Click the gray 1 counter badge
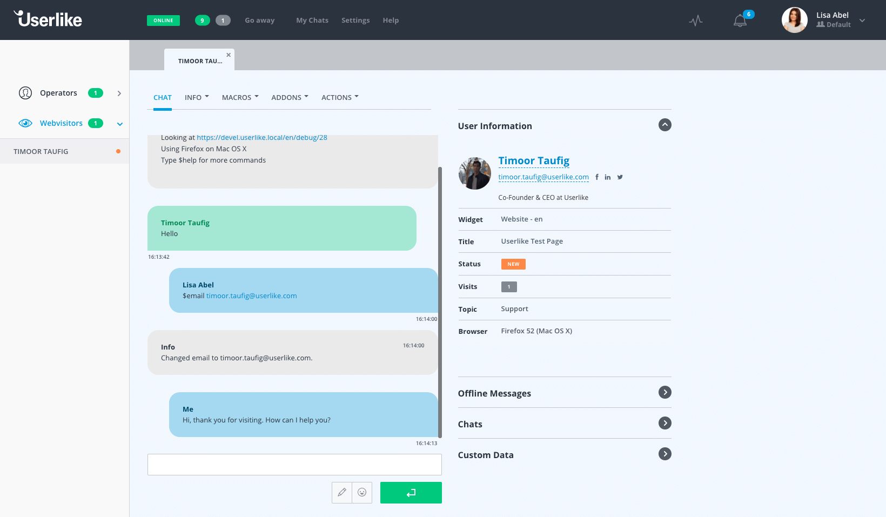This screenshot has height=517, width=886. point(223,21)
